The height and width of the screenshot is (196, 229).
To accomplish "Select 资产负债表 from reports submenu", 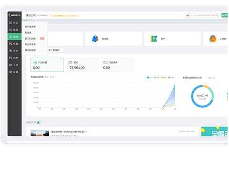I will [30, 27].
